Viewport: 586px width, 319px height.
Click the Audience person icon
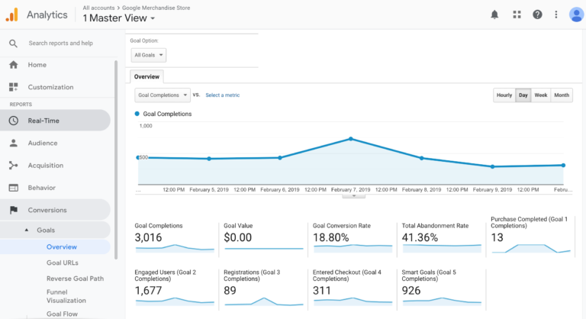pyautogui.click(x=13, y=143)
